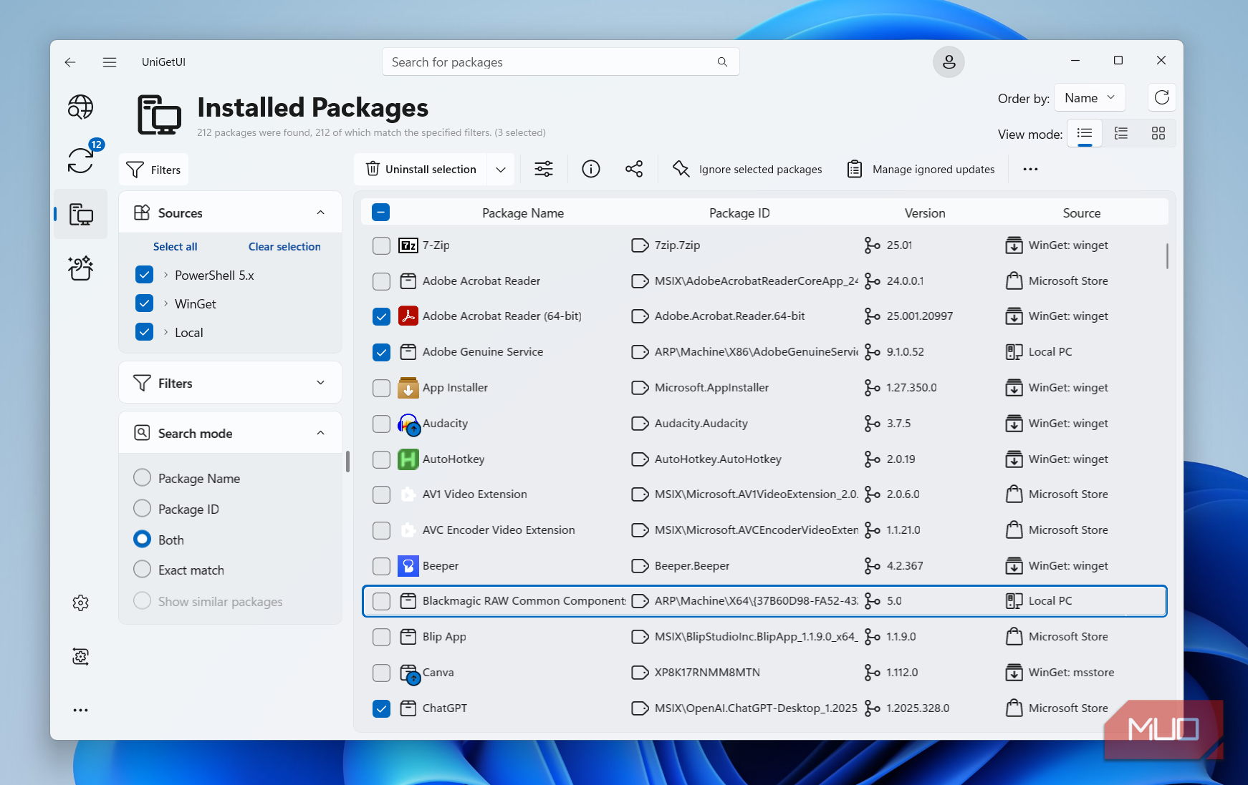Image resolution: width=1248 pixels, height=785 pixels.
Task: Open the Order by Name dropdown
Action: point(1089,98)
